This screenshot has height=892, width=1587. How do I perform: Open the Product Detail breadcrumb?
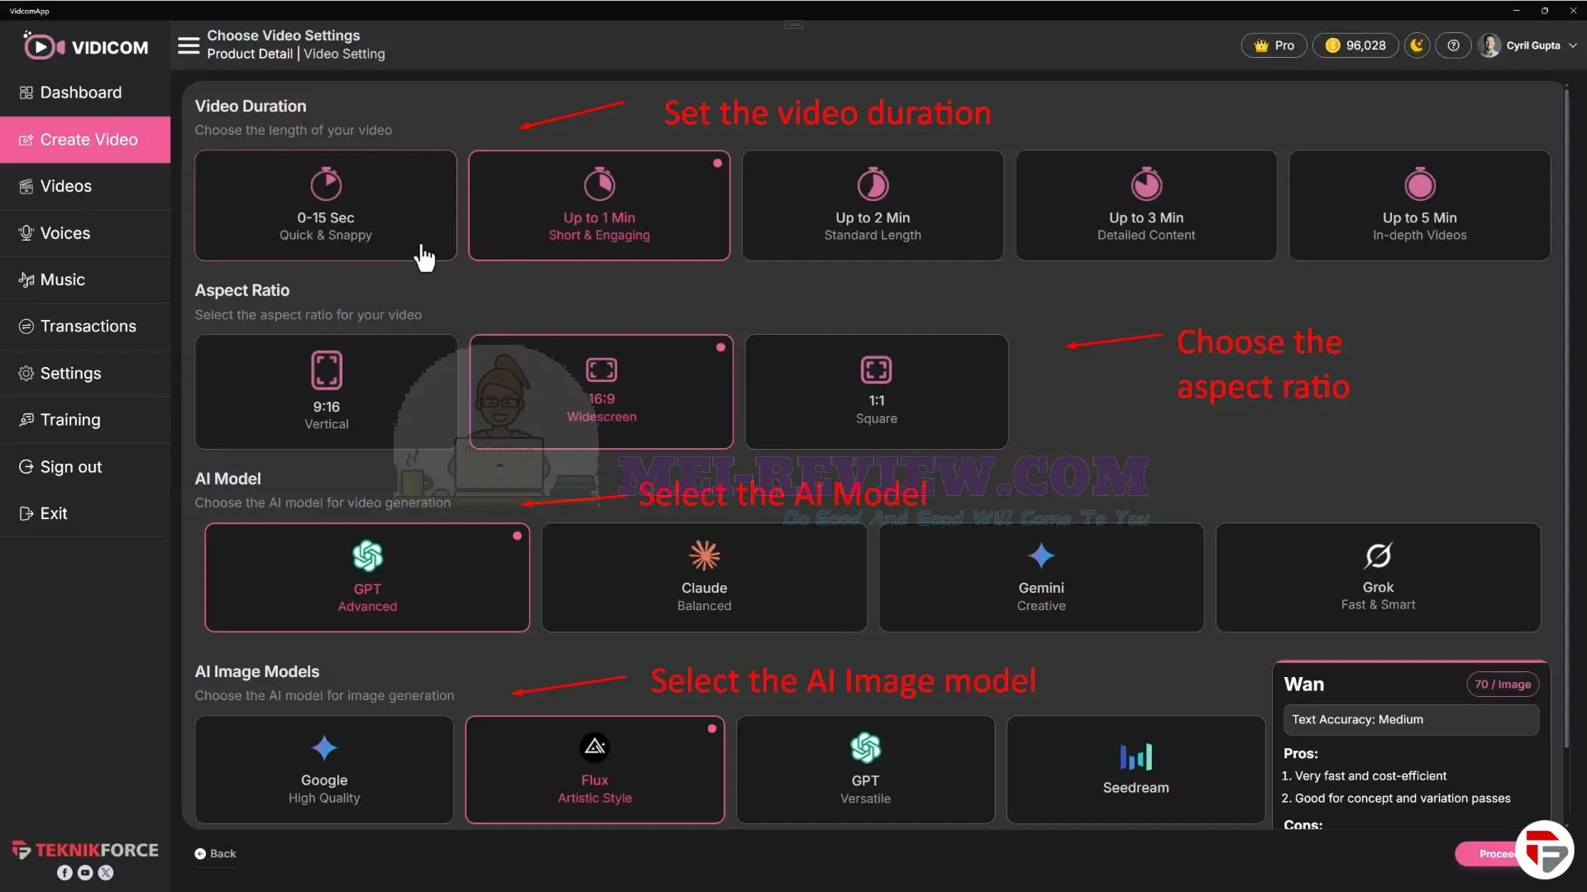250,54
